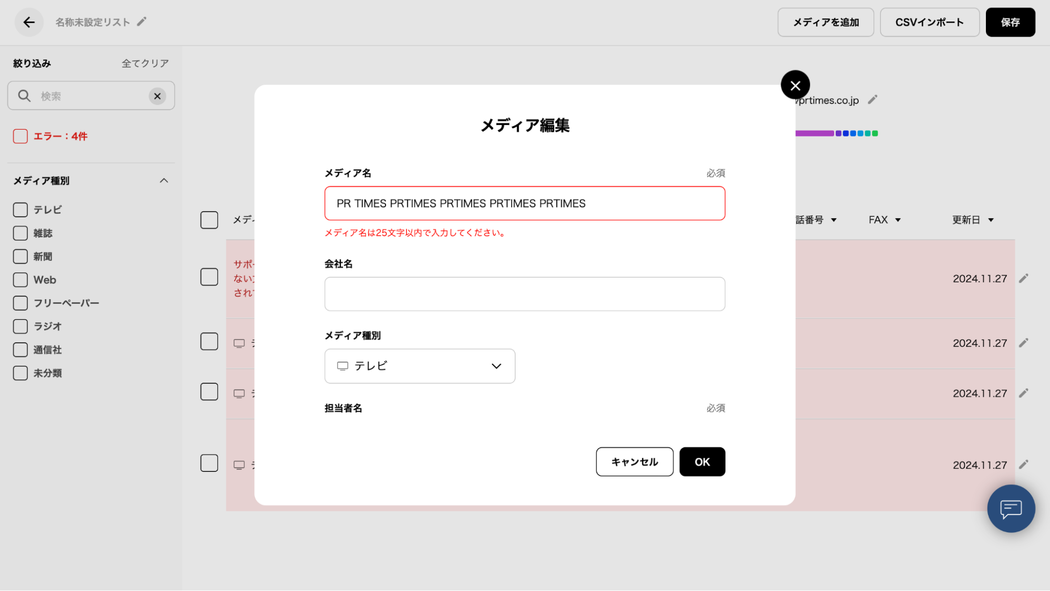This screenshot has height=591, width=1050.
Task: Open the chat support bubble icon
Action: point(1011,509)
